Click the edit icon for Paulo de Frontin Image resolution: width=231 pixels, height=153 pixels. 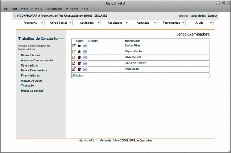click(74, 63)
